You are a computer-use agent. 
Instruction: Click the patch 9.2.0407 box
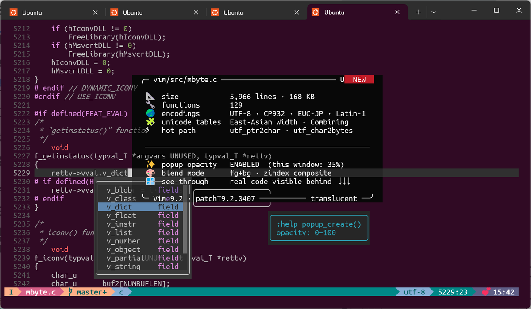click(x=232, y=198)
